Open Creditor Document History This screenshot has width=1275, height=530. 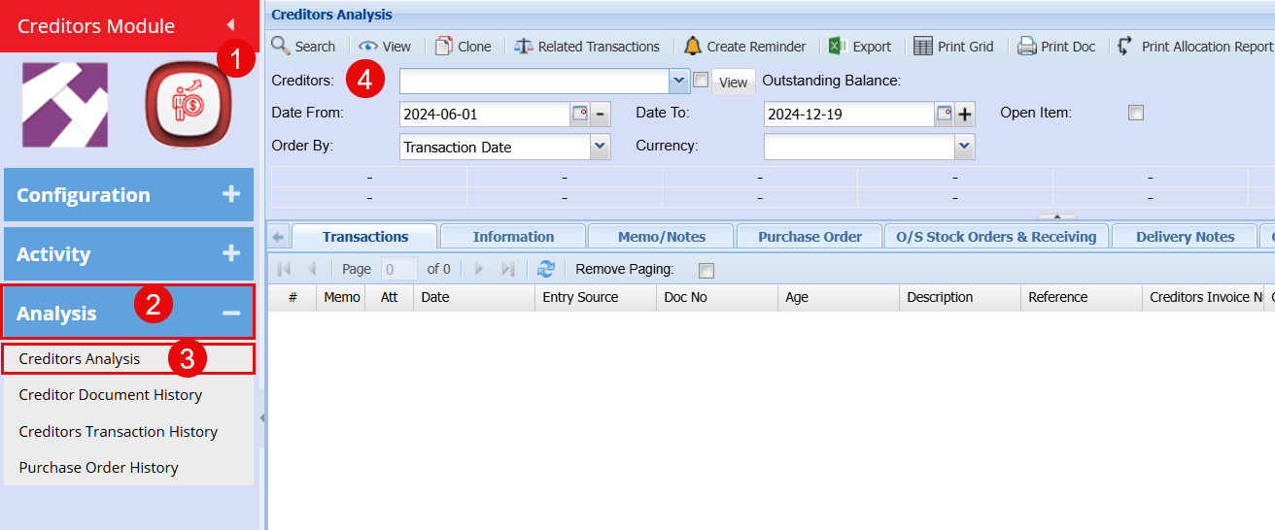[x=128, y=395]
